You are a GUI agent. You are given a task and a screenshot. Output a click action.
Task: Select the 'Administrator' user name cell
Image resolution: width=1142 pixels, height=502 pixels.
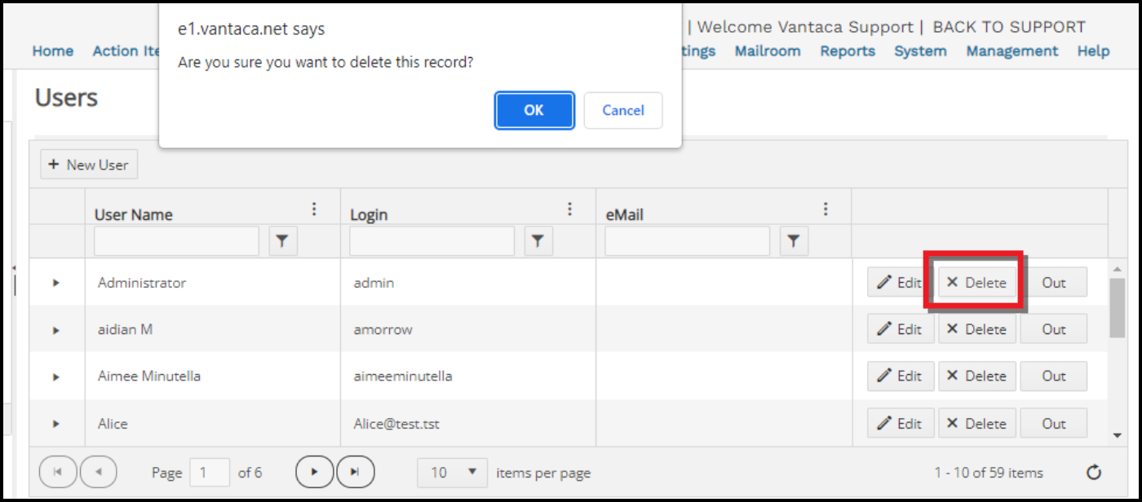(x=213, y=283)
